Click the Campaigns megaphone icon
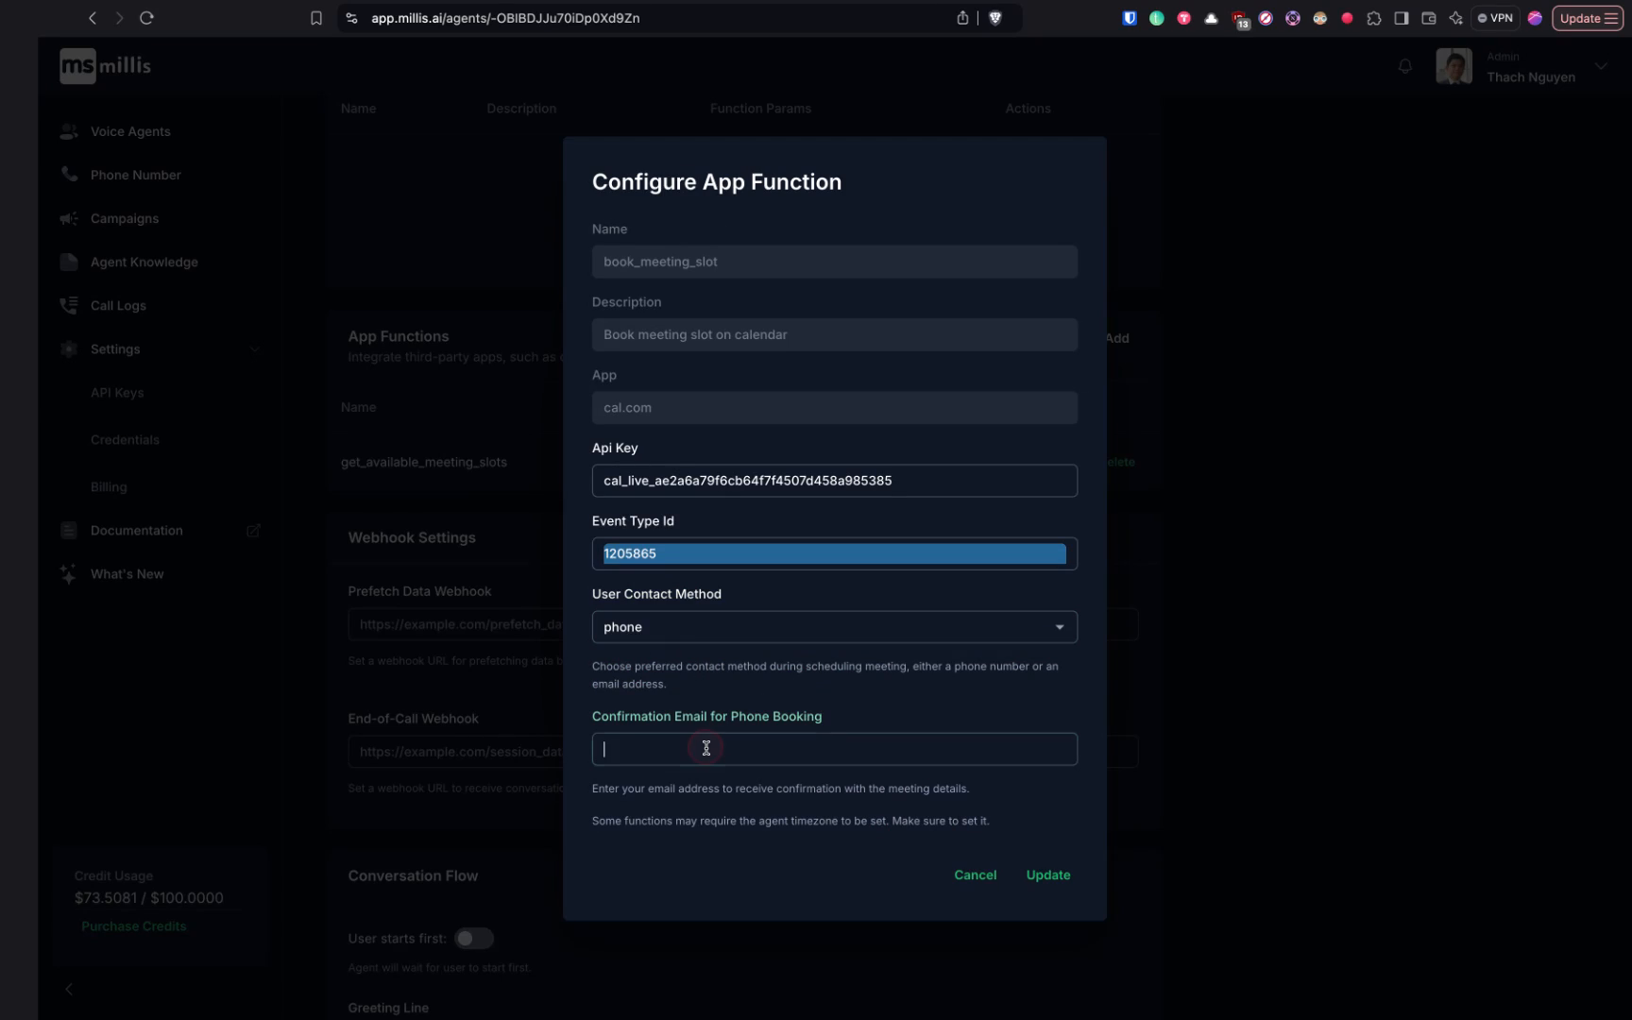Viewport: 1632px width, 1020px height. pos(68,218)
